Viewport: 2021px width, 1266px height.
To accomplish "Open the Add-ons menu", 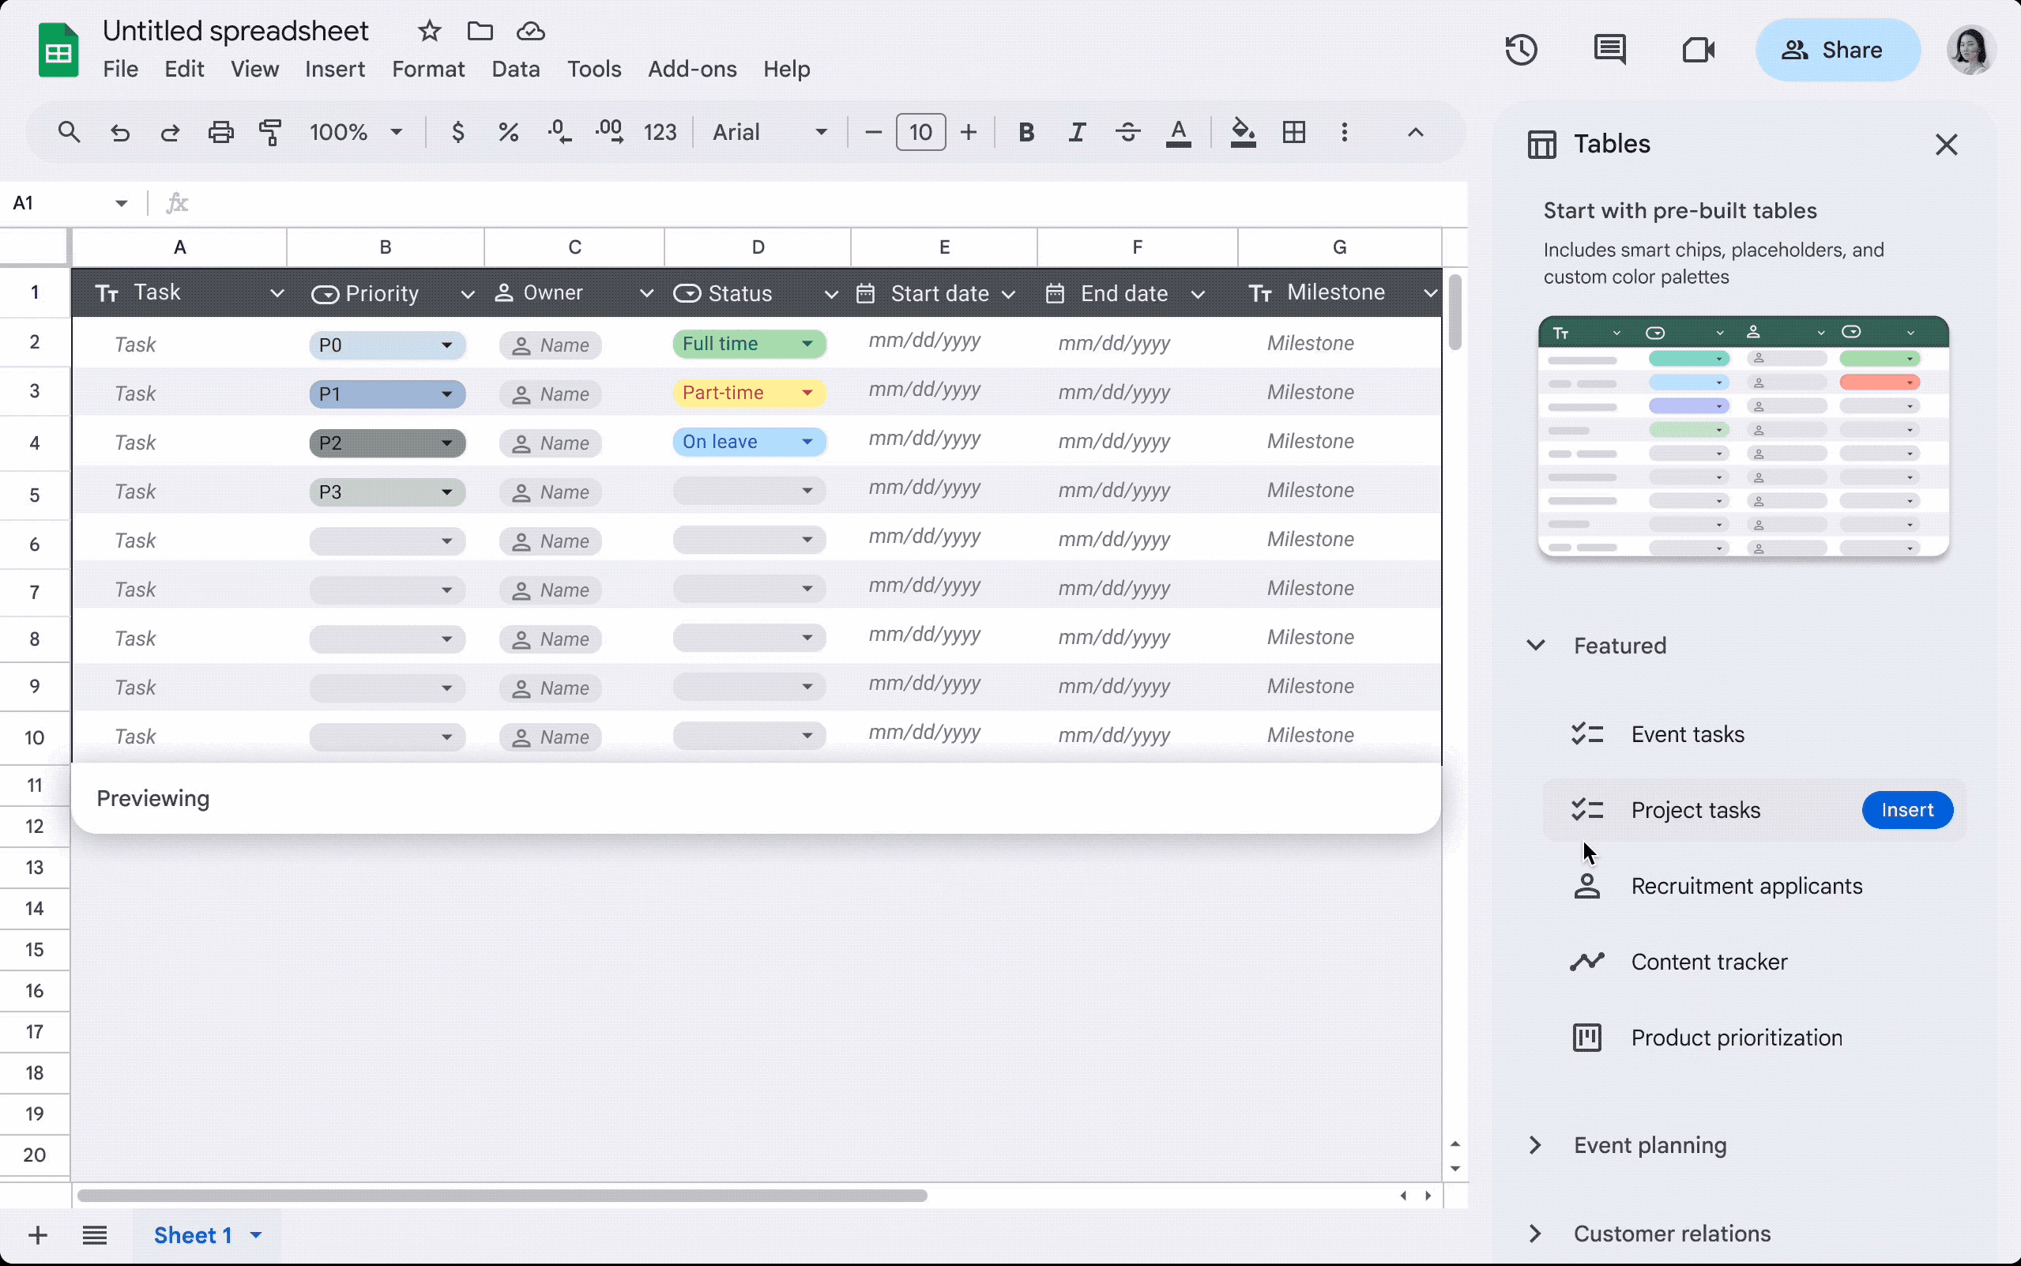I will tap(692, 69).
